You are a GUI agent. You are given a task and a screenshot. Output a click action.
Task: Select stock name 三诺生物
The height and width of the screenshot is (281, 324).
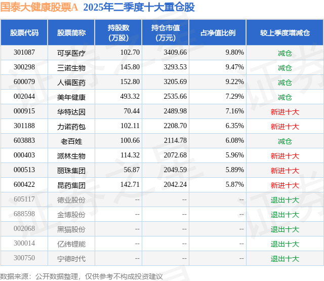click(x=71, y=68)
